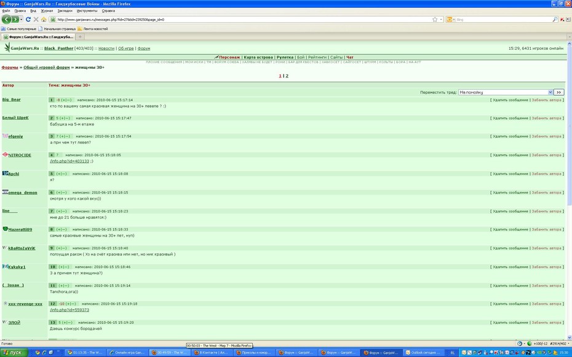Ban Белый ШреК via 'Забанить автора'

click(546, 118)
